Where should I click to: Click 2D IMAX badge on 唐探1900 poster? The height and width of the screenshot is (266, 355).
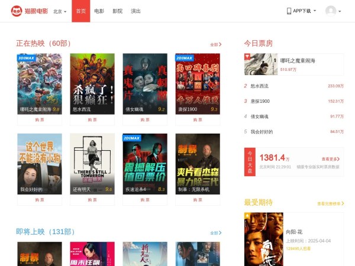(x=185, y=59)
